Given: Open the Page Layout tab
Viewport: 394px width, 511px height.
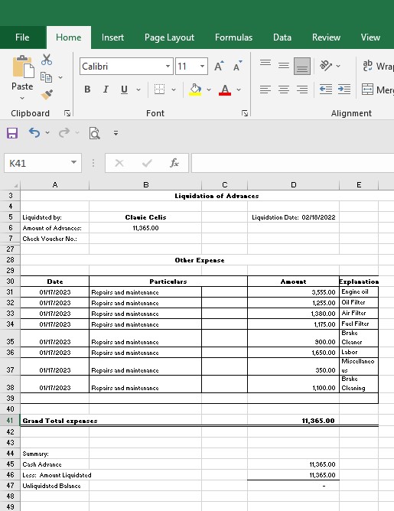Looking at the screenshot, I should click(x=169, y=37).
